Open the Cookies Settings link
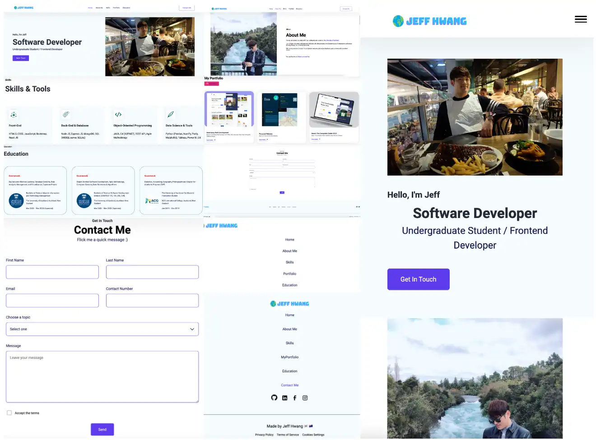The width and height of the screenshot is (596, 440). click(313, 435)
